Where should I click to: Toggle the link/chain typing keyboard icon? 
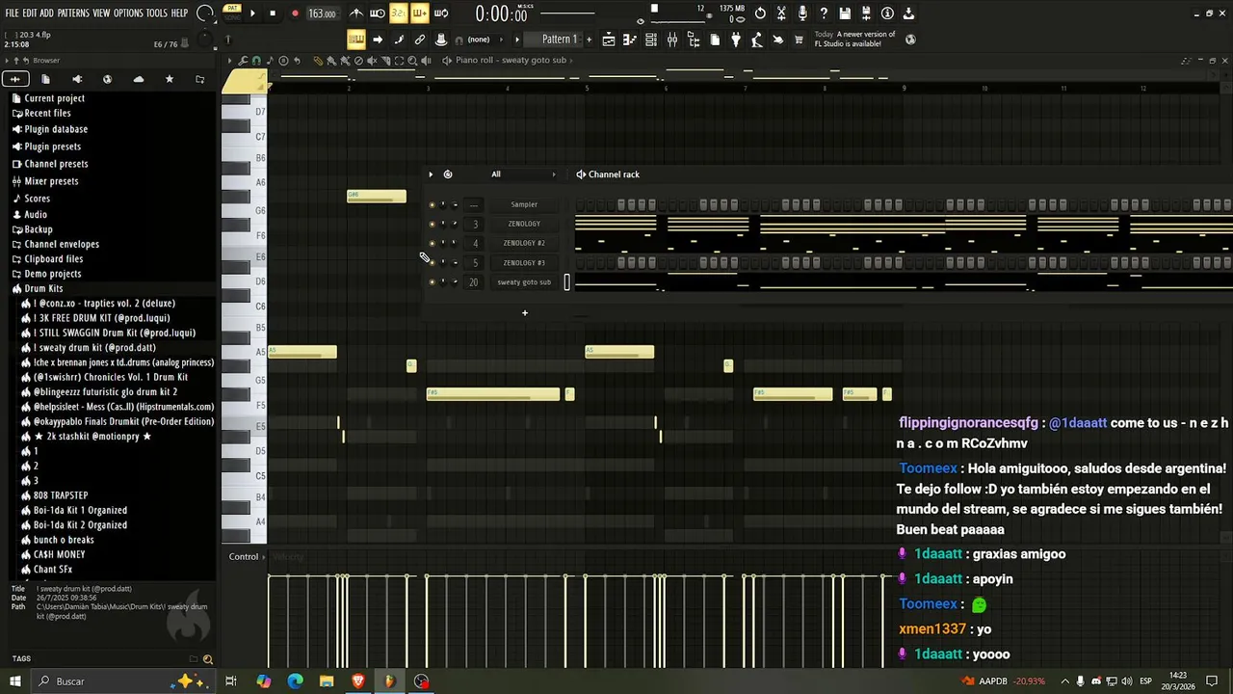420,40
